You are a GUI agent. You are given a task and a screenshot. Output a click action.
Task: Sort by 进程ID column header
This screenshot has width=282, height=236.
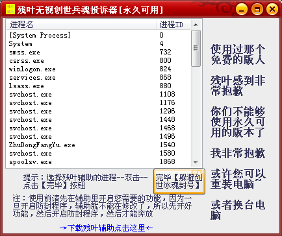tap(173, 25)
